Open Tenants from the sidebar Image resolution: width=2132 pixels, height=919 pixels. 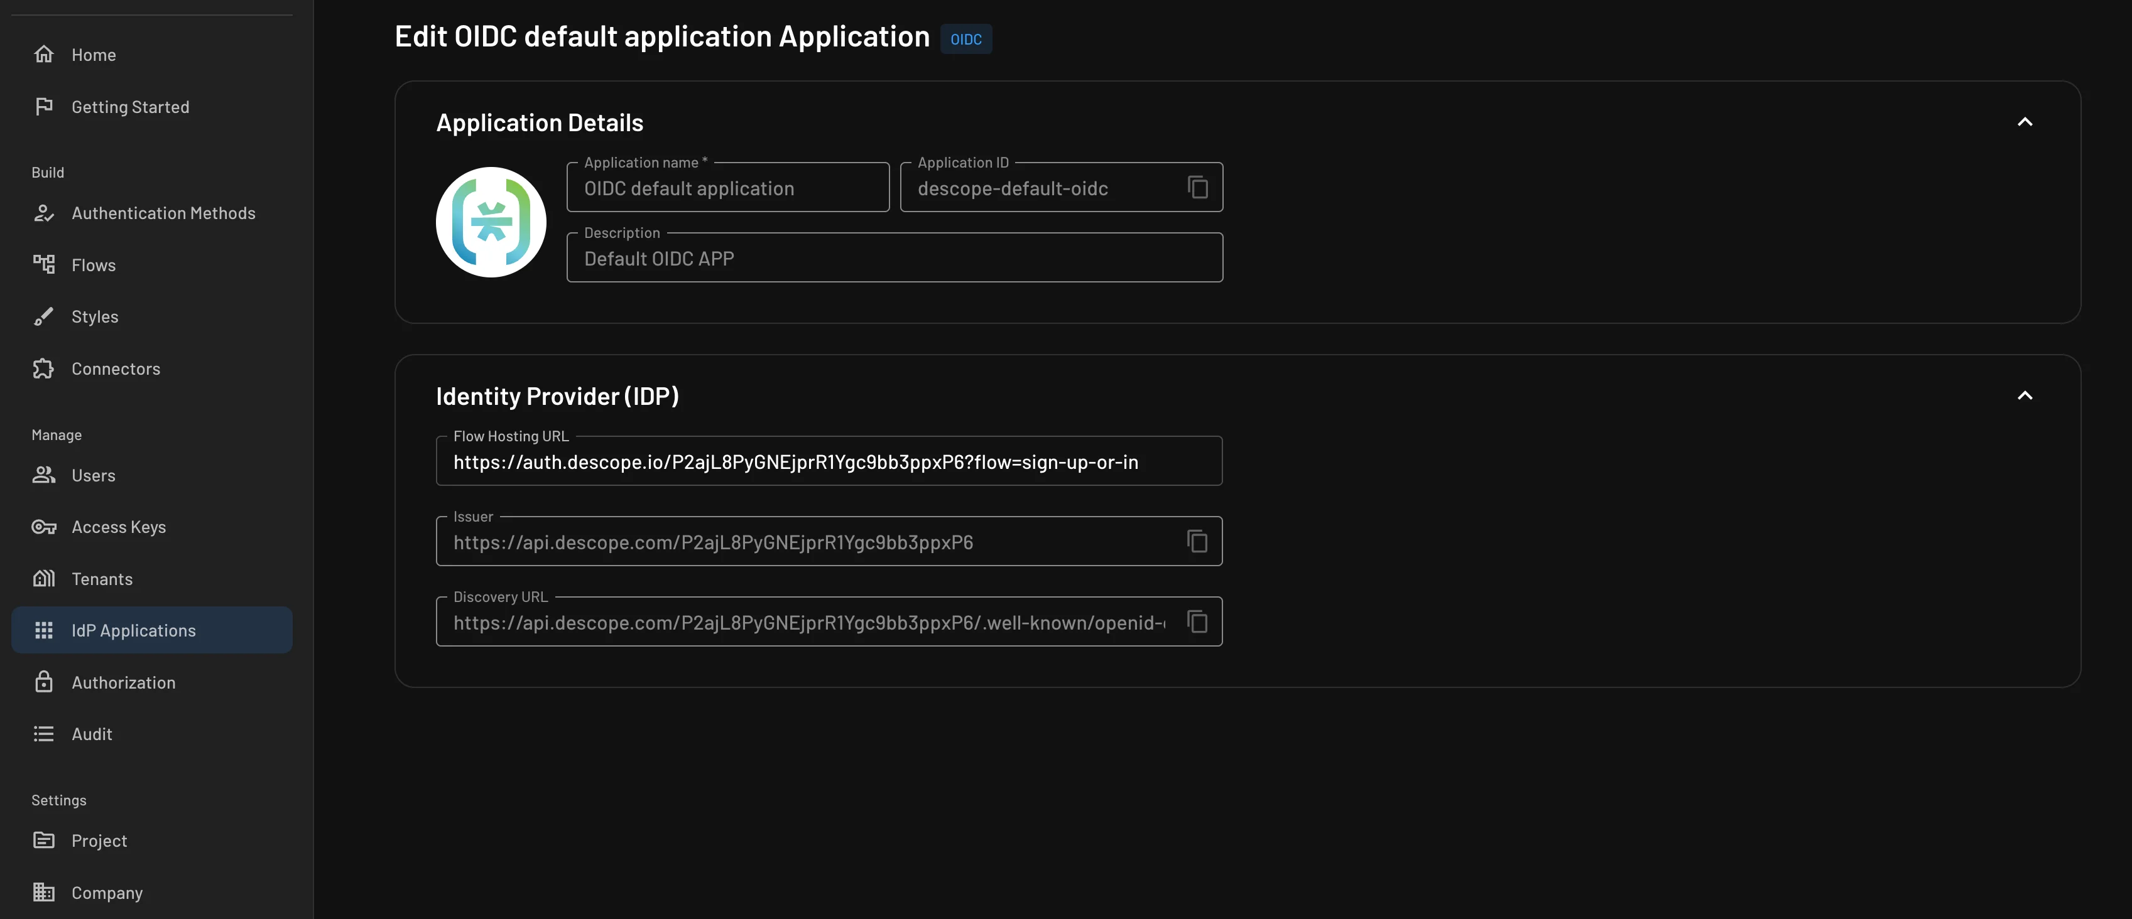coord(101,578)
